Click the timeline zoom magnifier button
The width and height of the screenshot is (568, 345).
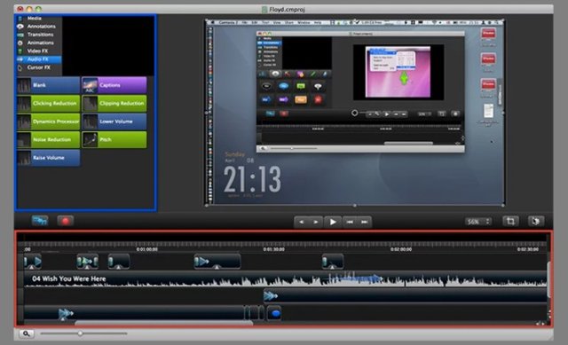pyautogui.click(x=26, y=333)
